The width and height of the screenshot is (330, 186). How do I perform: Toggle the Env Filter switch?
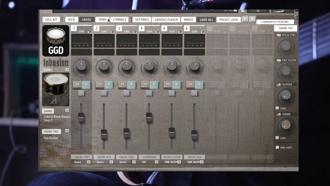[278, 60]
